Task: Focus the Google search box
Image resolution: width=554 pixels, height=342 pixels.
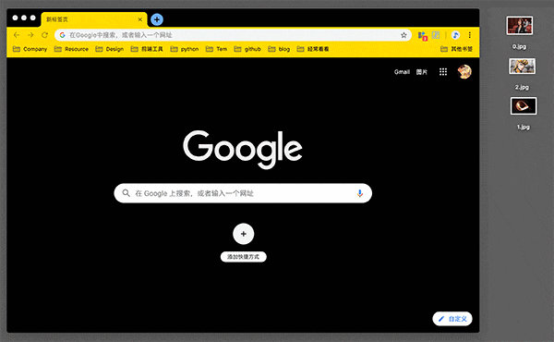Action: click(243, 193)
